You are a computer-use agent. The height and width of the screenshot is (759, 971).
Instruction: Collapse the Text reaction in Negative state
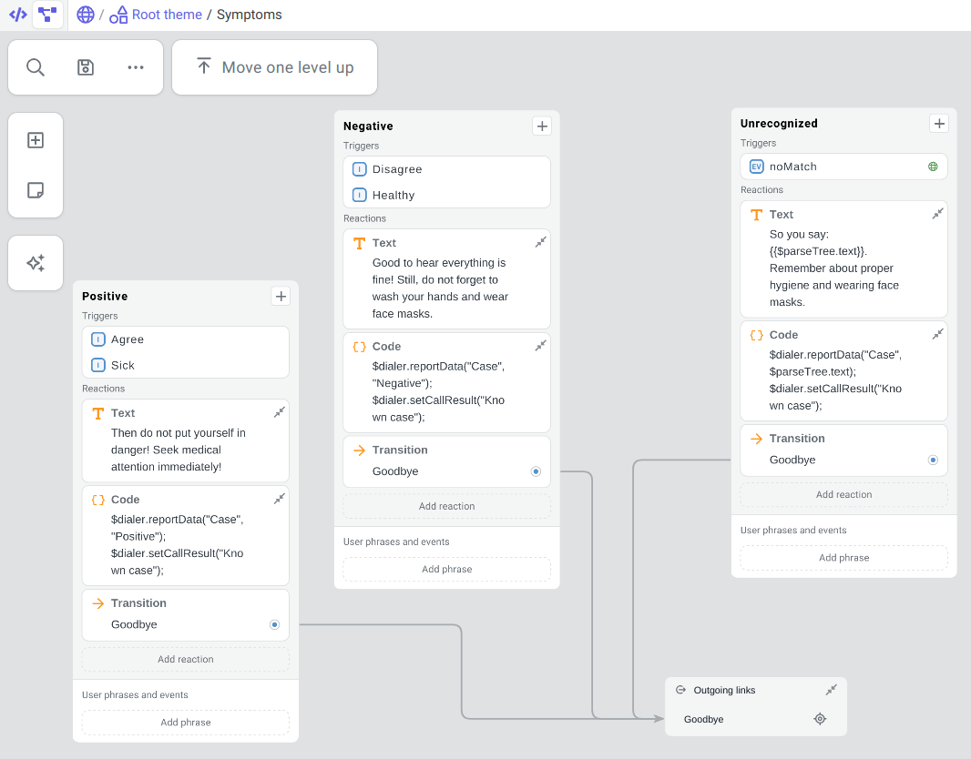[x=540, y=242]
